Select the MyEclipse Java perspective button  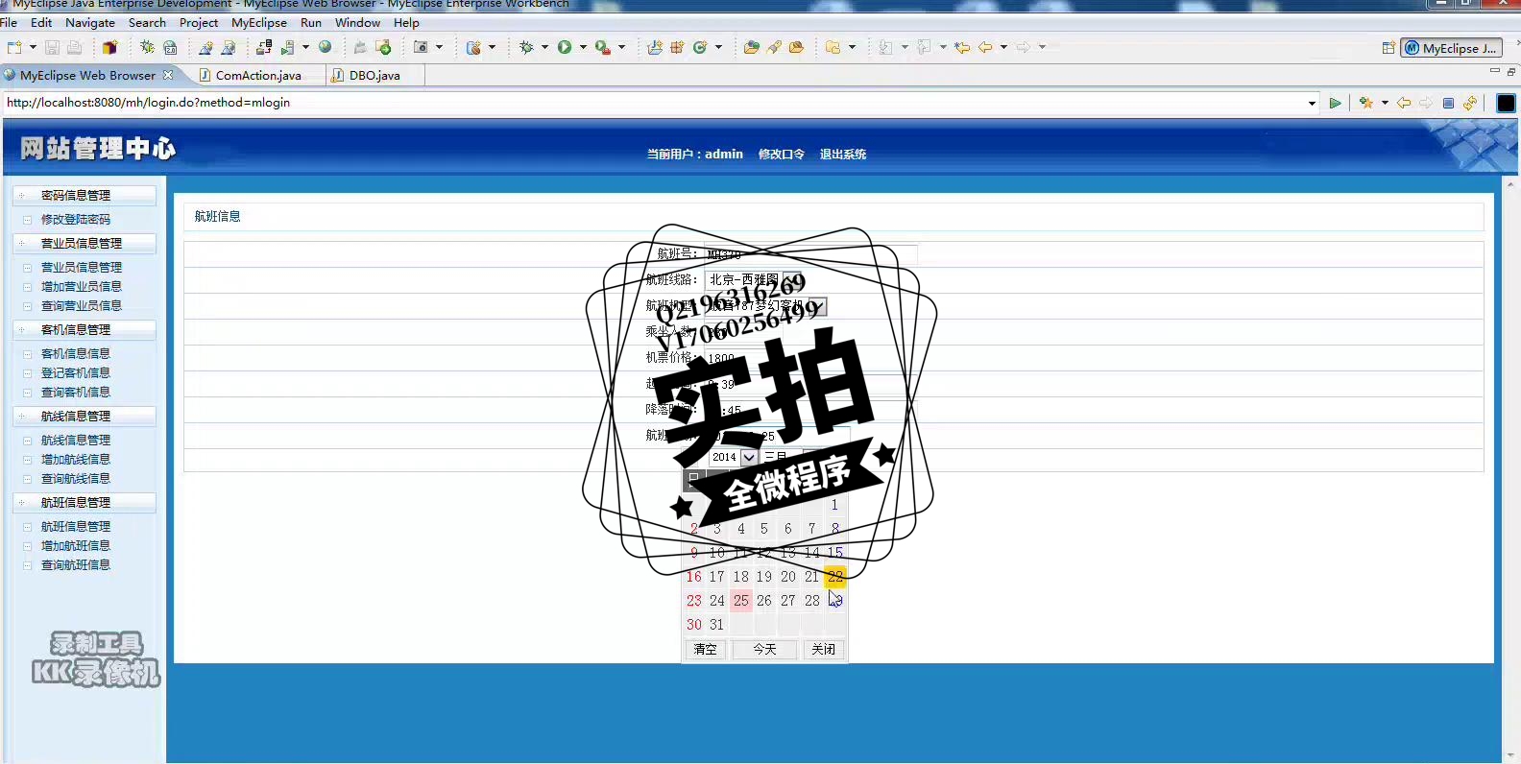coord(1451,48)
